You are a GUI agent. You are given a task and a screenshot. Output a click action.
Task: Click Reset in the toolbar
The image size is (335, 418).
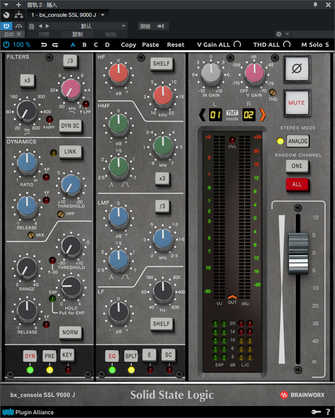[176, 45]
